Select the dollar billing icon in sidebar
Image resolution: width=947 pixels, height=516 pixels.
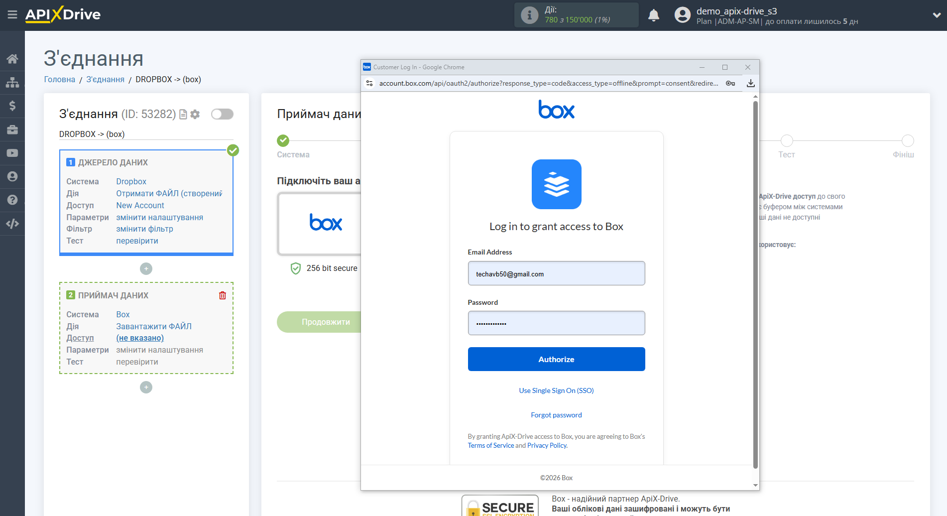click(x=12, y=106)
